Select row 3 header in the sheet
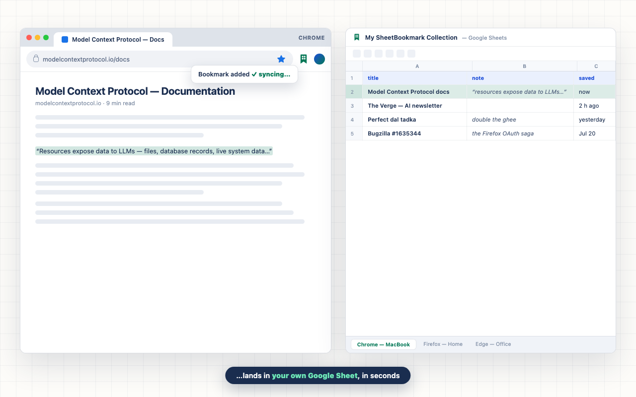The height and width of the screenshot is (397, 636). (x=354, y=106)
